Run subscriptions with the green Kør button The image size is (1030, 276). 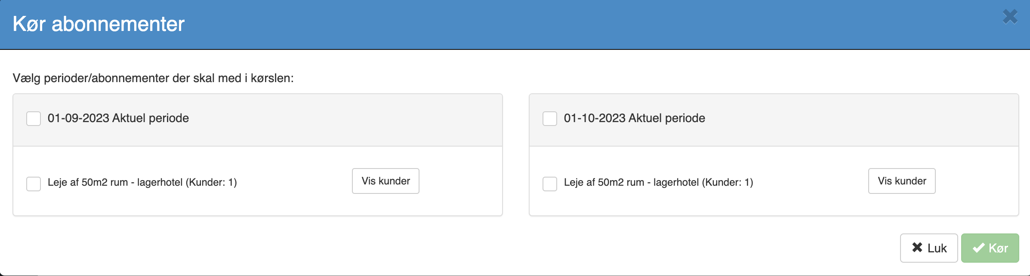(x=990, y=248)
